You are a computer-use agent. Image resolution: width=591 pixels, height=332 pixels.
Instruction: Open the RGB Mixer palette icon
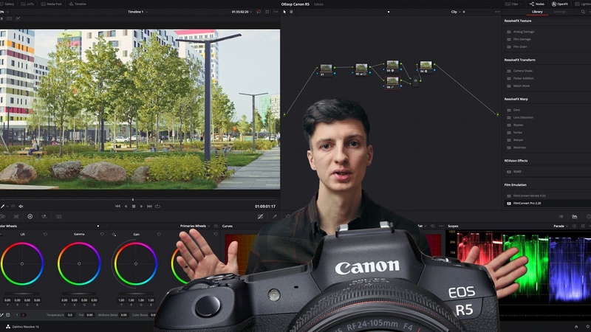coord(44,216)
